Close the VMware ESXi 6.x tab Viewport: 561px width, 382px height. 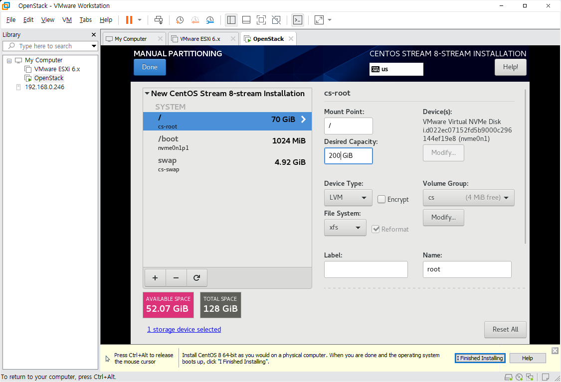pyautogui.click(x=233, y=38)
